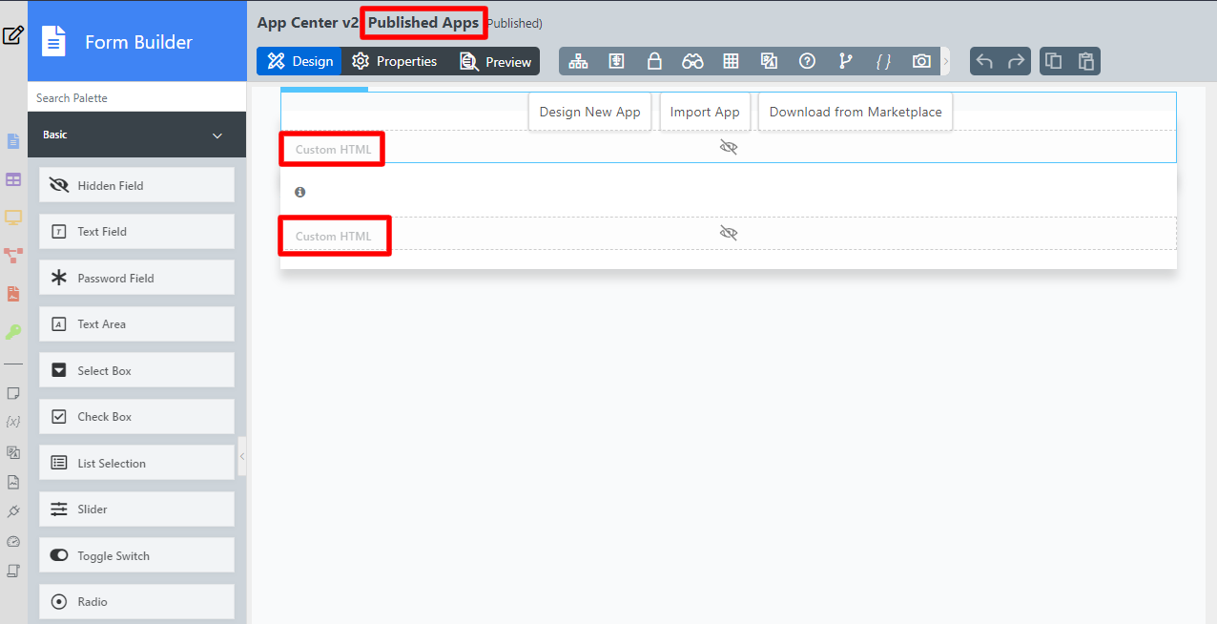Image resolution: width=1217 pixels, height=624 pixels.
Task: Open the curly braces JSON definition icon
Action: point(883,61)
